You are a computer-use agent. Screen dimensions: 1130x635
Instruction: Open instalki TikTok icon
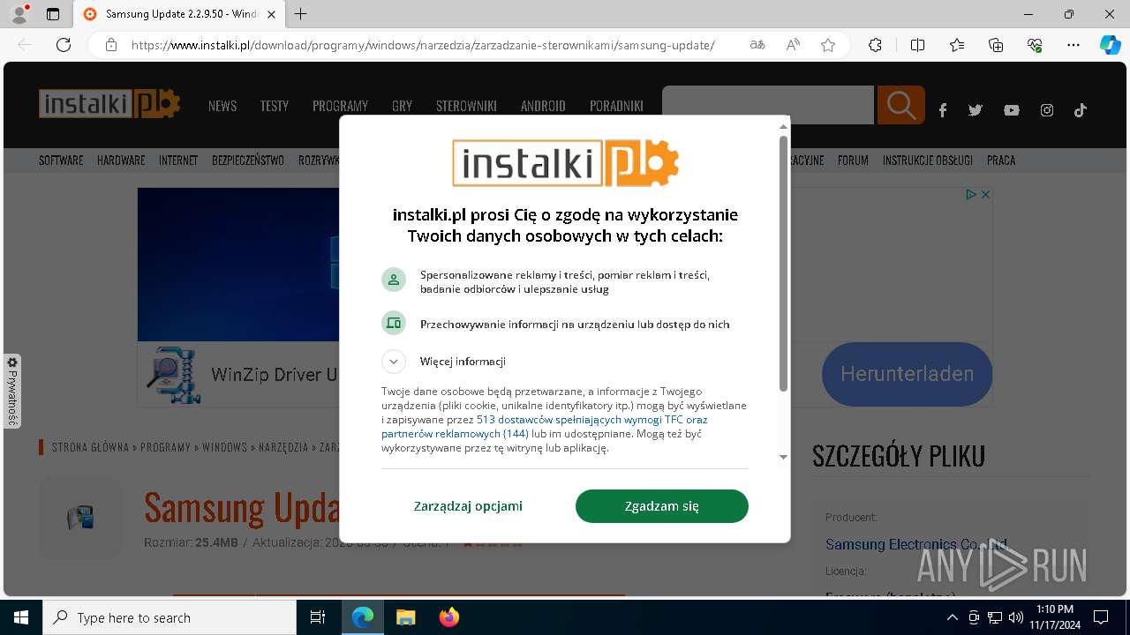(1080, 110)
